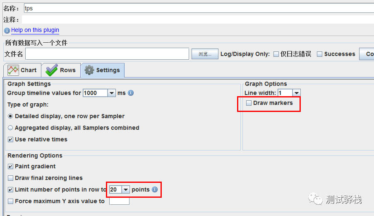
Task: Click the info icon beside Help link
Action: pos(7,30)
